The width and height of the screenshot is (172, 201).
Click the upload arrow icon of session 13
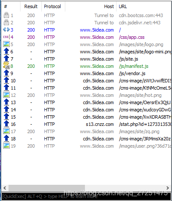point(6,102)
